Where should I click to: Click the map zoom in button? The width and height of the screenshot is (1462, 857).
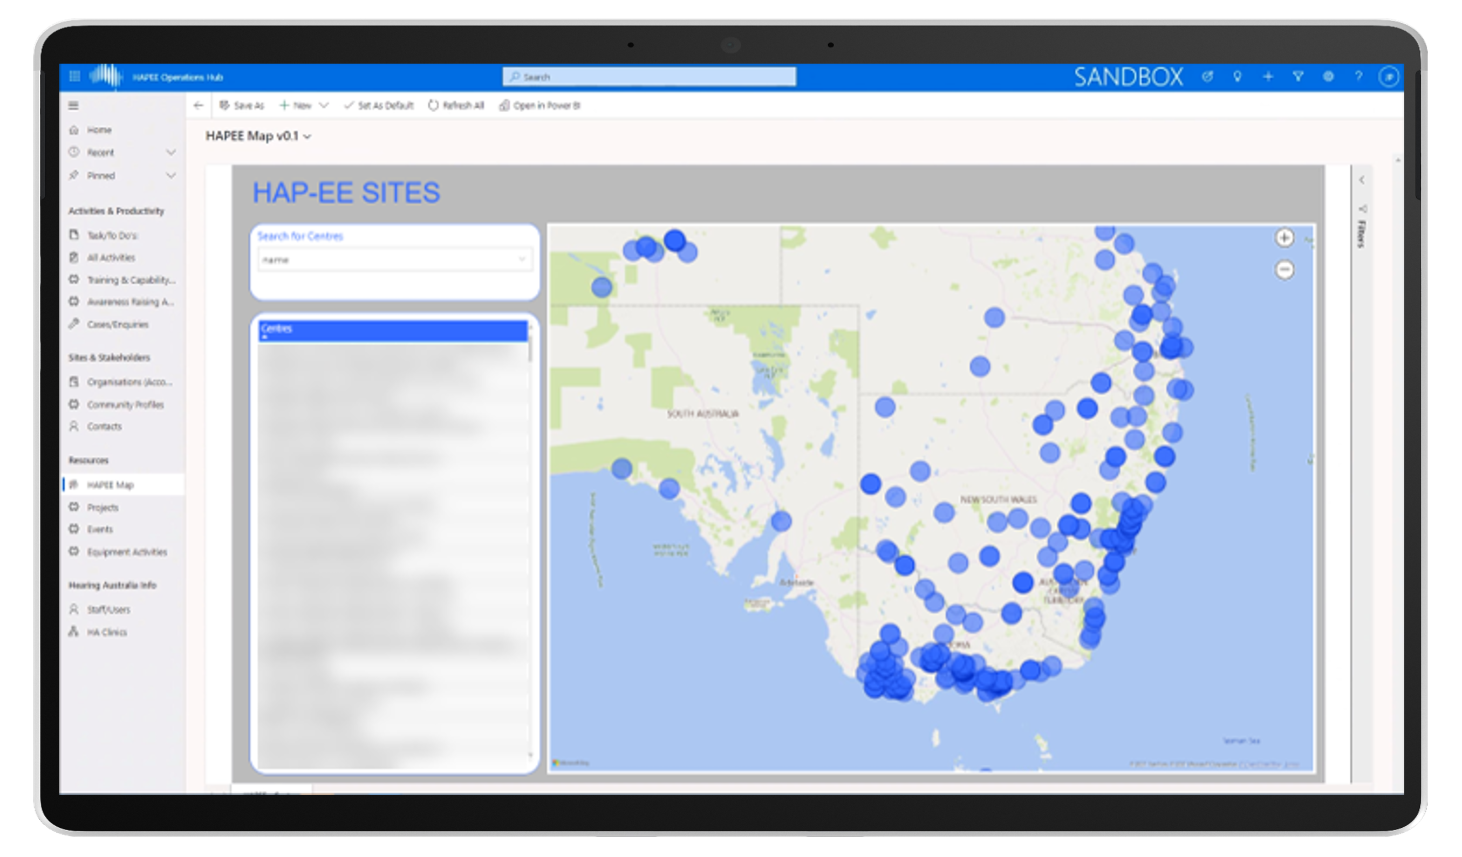1284,238
